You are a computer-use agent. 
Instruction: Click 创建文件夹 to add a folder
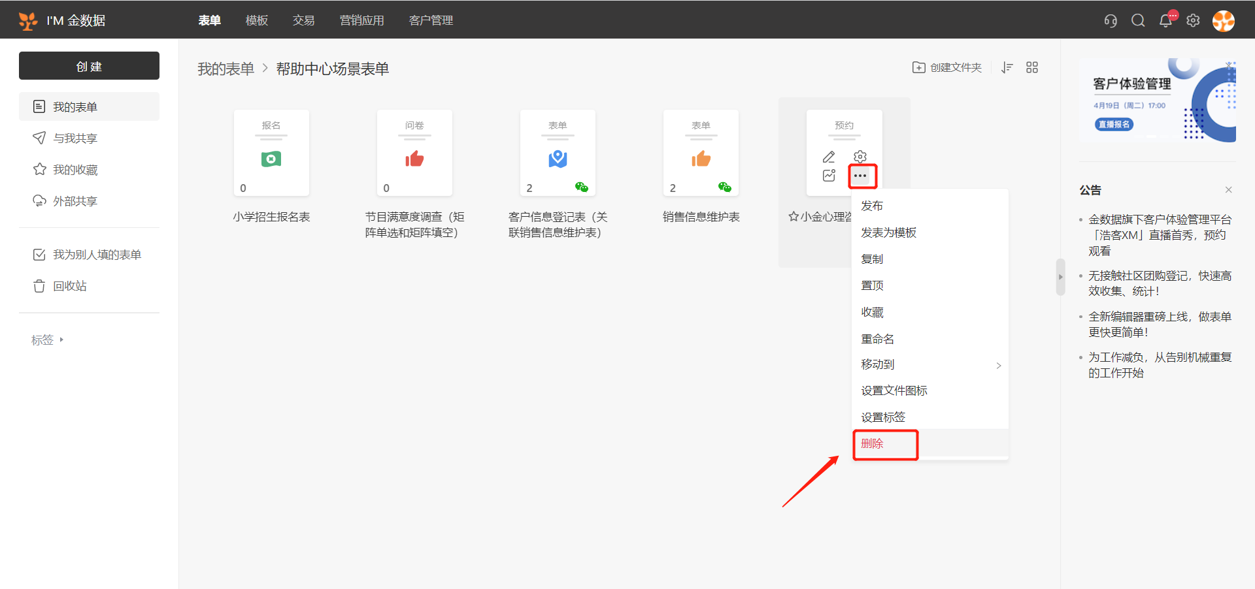947,67
